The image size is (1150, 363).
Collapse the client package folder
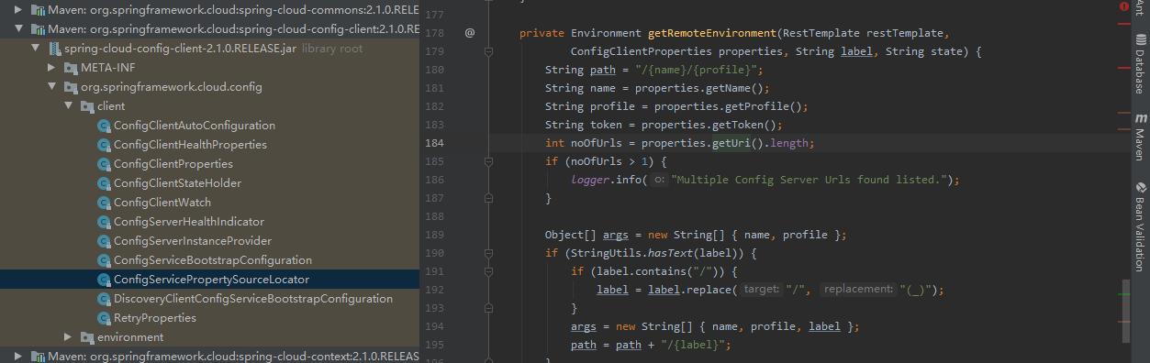pos(68,106)
